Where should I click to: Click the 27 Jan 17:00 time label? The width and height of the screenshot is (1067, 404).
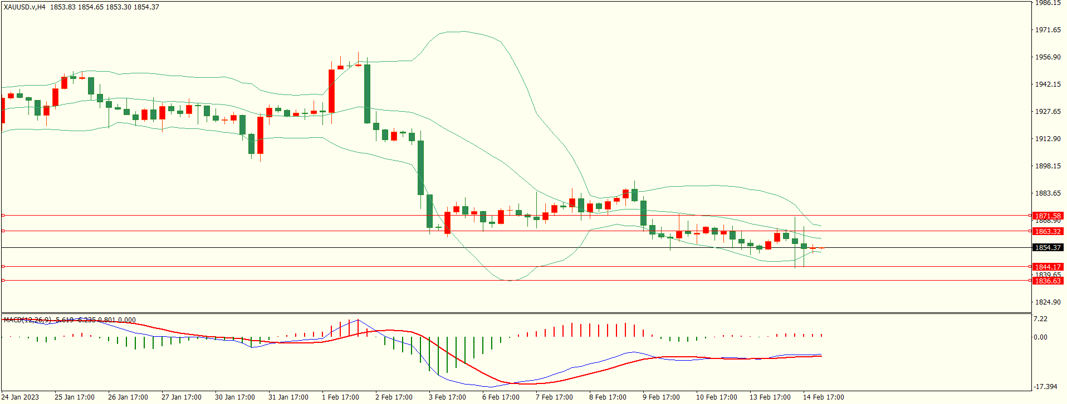pos(181,397)
